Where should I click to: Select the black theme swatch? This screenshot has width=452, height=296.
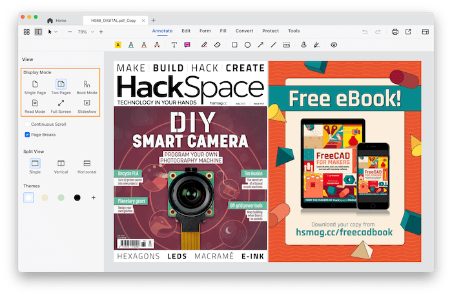[77, 197]
